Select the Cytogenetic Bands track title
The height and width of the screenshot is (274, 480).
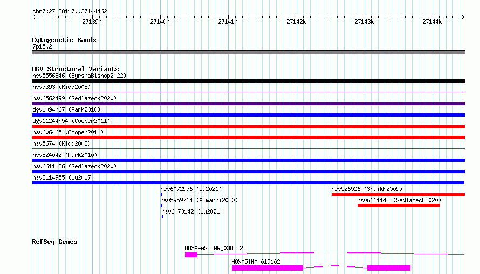point(64,40)
